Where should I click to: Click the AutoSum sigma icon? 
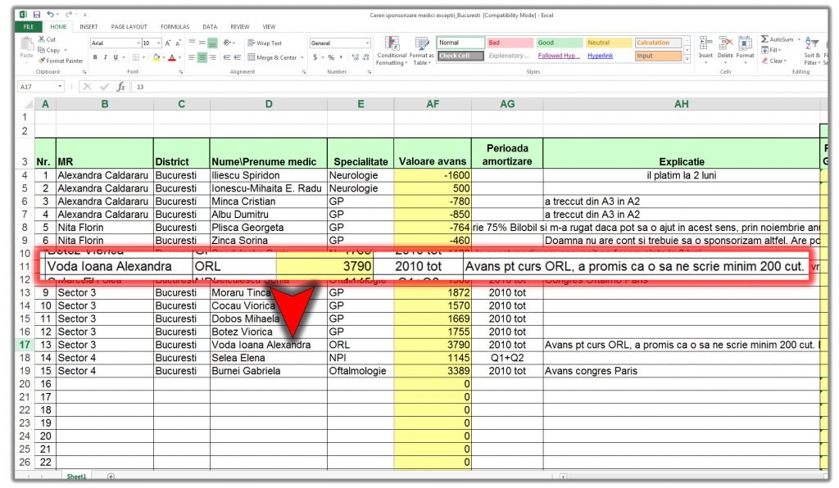click(x=764, y=39)
